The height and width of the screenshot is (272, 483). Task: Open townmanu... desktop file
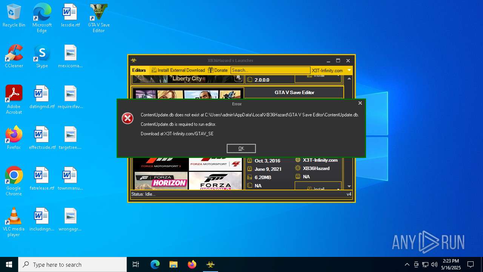coord(70,179)
